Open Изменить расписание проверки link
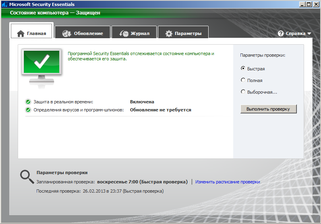 (228, 182)
